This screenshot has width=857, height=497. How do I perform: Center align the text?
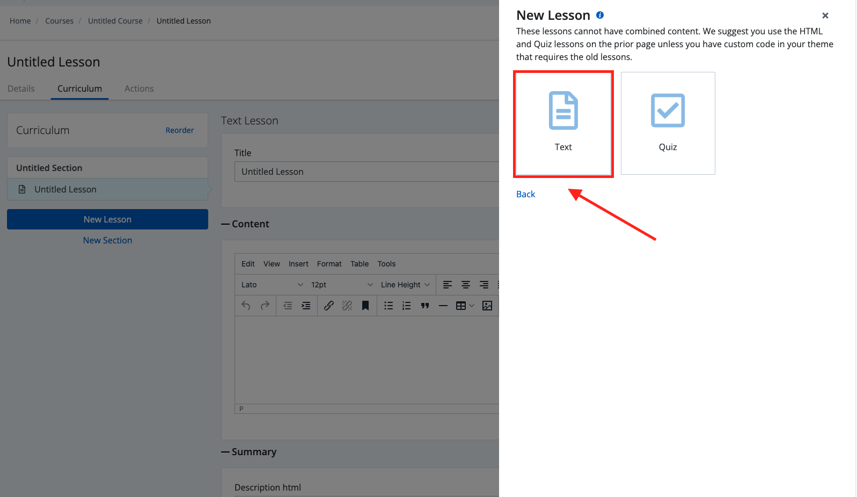466,285
